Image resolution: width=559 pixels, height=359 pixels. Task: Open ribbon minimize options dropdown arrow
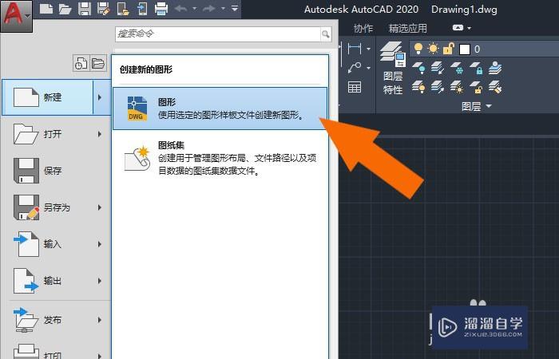click(470, 28)
